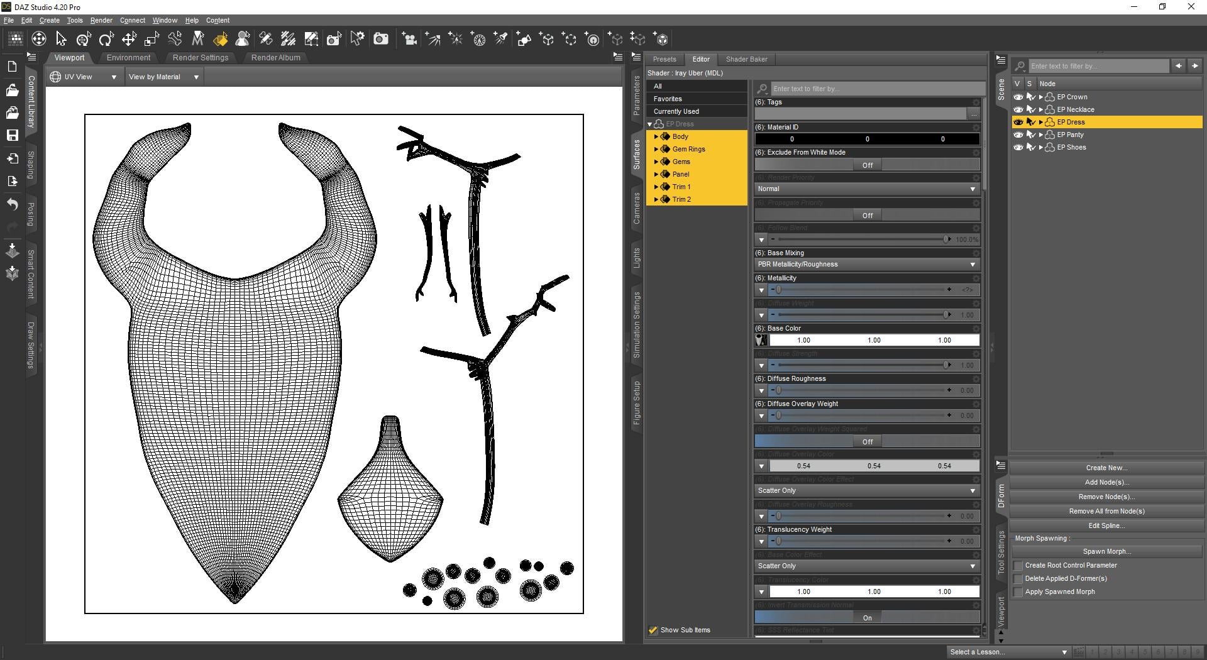Check Create Root Control Parameter
Image resolution: width=1207 pixels, height=660 pixels.
(x=1018, y=566)
